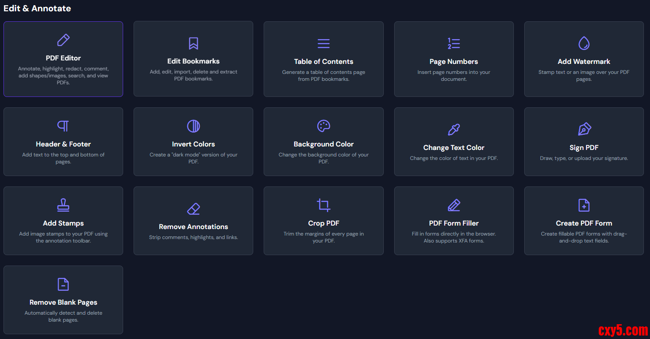This screenshot has height=339, width=650.
Task: Click the PDF Form Filler description text
Action: point(453,237)
